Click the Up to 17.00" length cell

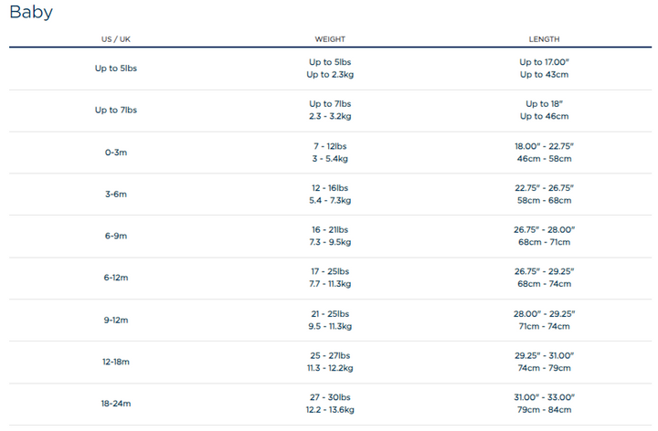coord(544,62)
